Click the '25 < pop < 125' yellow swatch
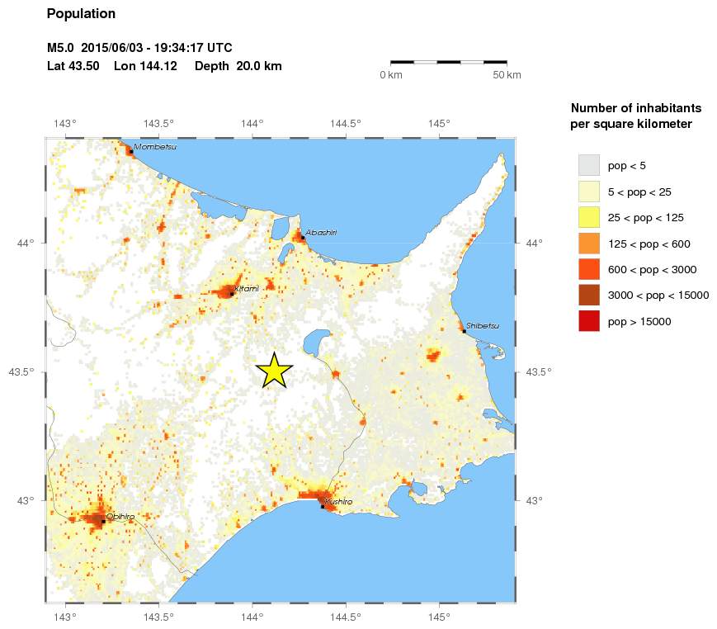The height and width of the screenshot is (629, 717). (588, 217)
